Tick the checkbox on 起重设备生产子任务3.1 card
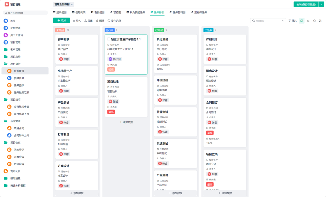This screenshot has width=326, height=197. point(109,39)
